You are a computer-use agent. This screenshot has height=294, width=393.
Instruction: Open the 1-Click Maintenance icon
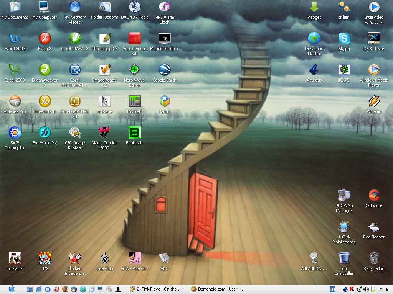coord(344,227)
